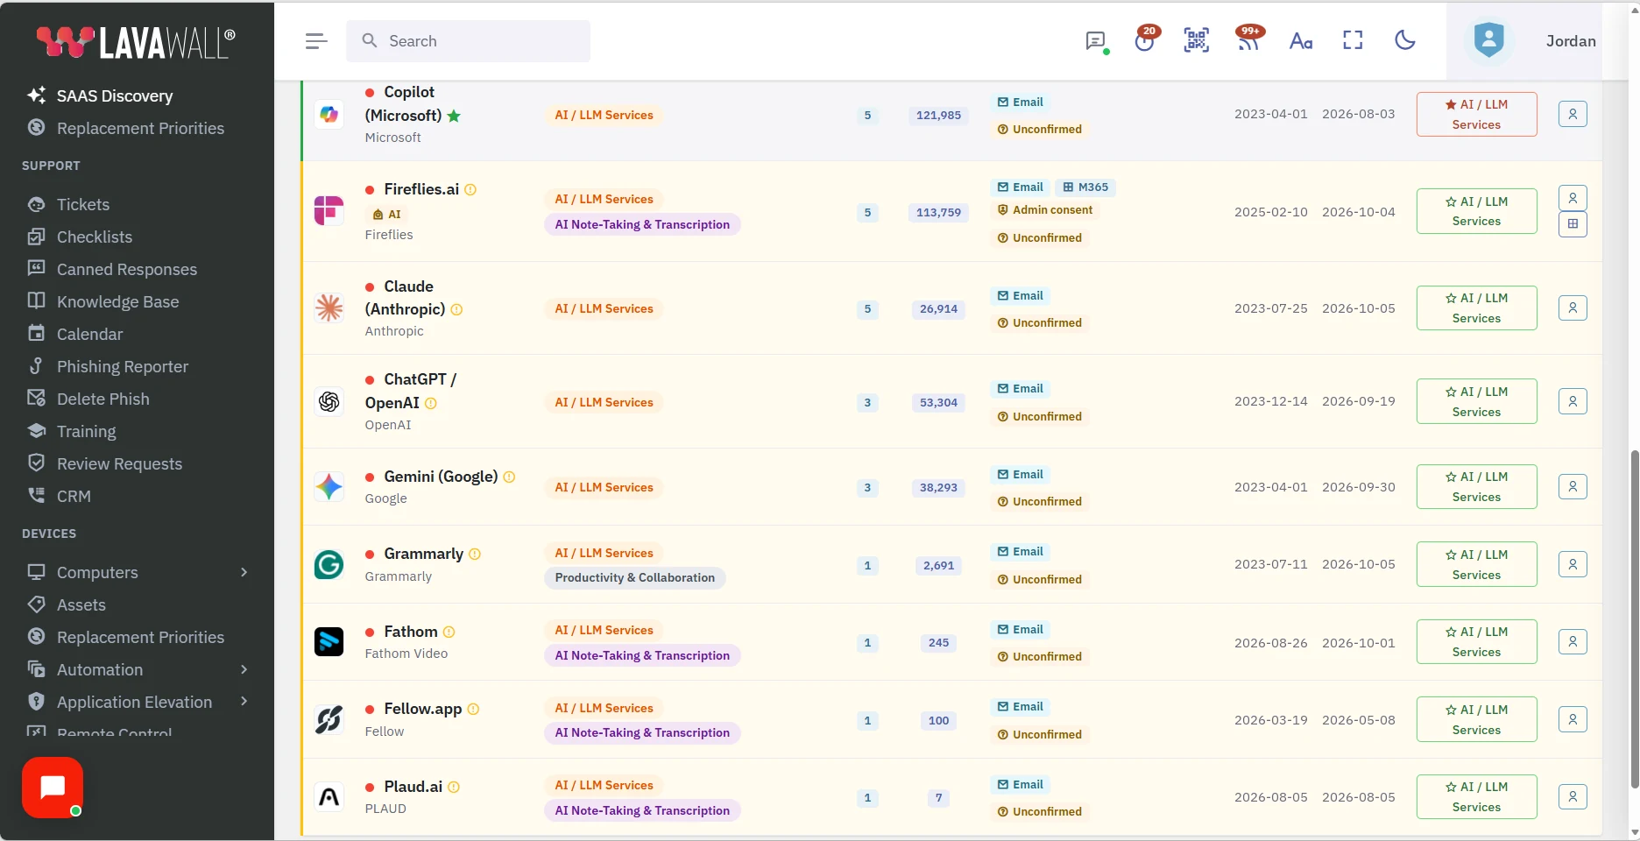This screenshot has height=841, width=1640.
Task: Star the ChatGPT AI / LLM Services button
Action: (x=1476, y=401)
